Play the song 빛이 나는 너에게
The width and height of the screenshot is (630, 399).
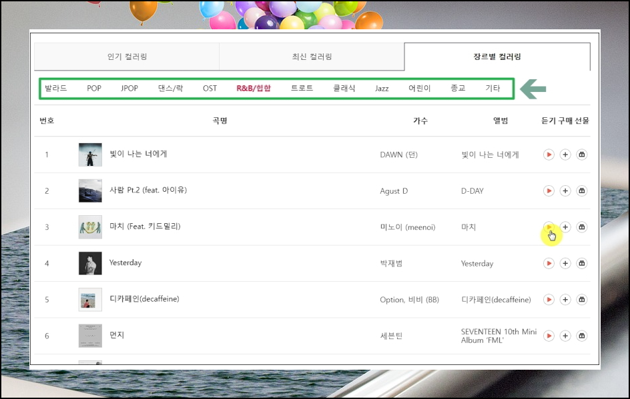click(549, 155)
